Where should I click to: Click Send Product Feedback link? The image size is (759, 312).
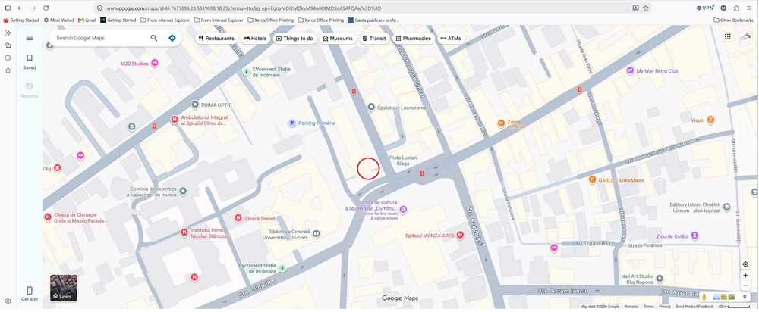coord(694,307)
